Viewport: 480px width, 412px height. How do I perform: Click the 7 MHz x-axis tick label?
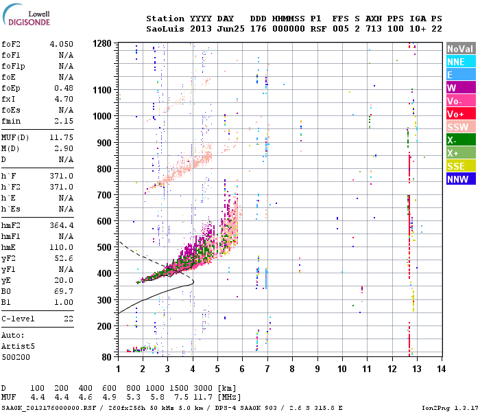(x=267, y=369)
